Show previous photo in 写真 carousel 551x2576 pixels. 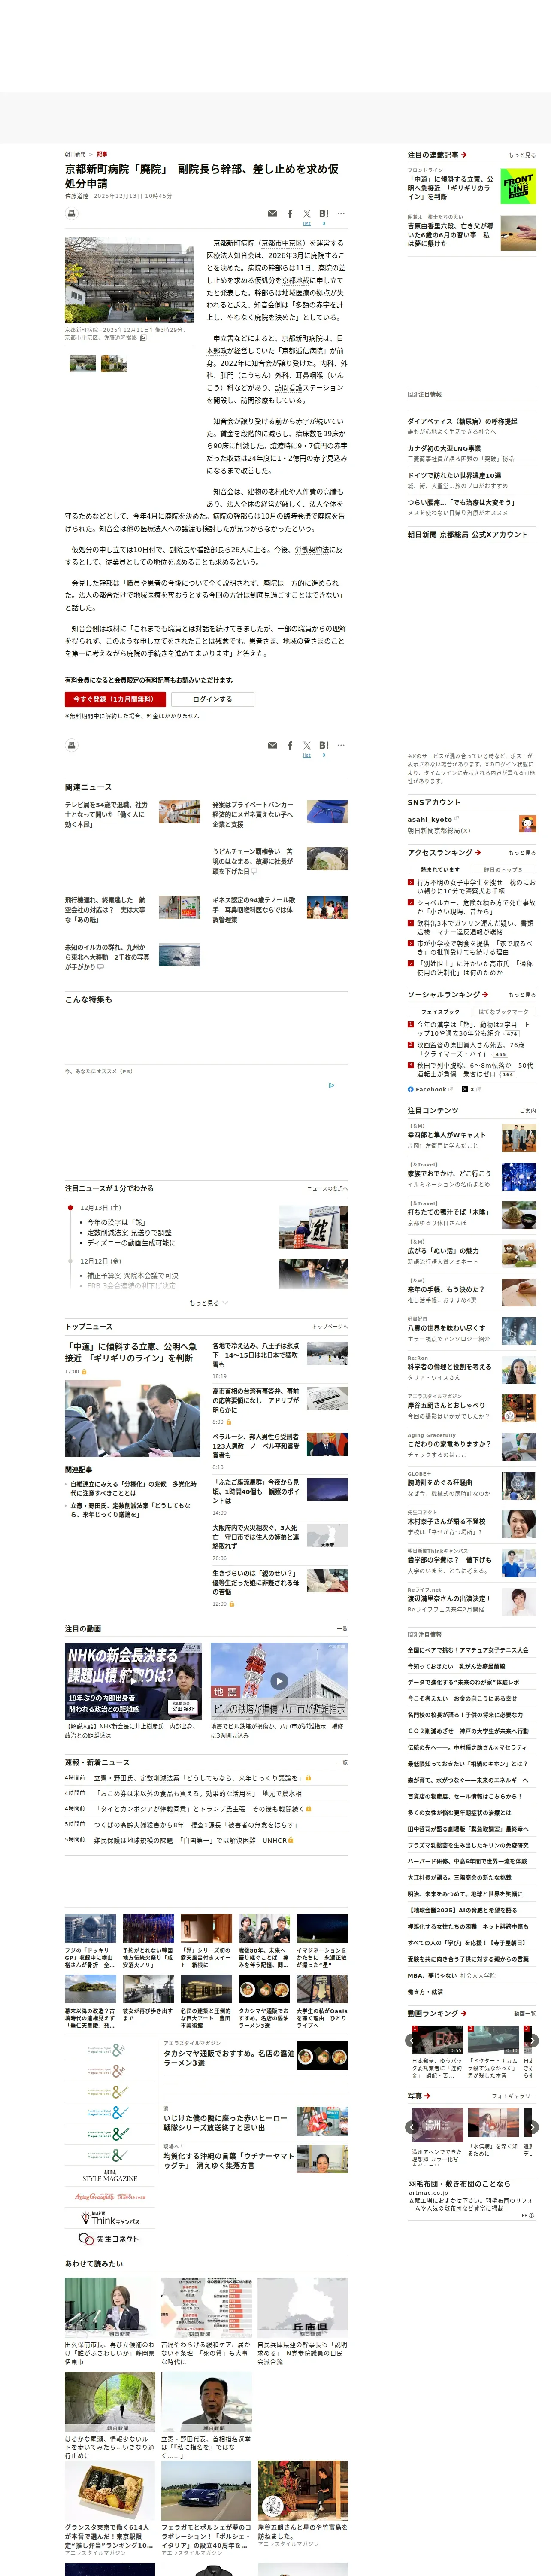click(412, 2127)
